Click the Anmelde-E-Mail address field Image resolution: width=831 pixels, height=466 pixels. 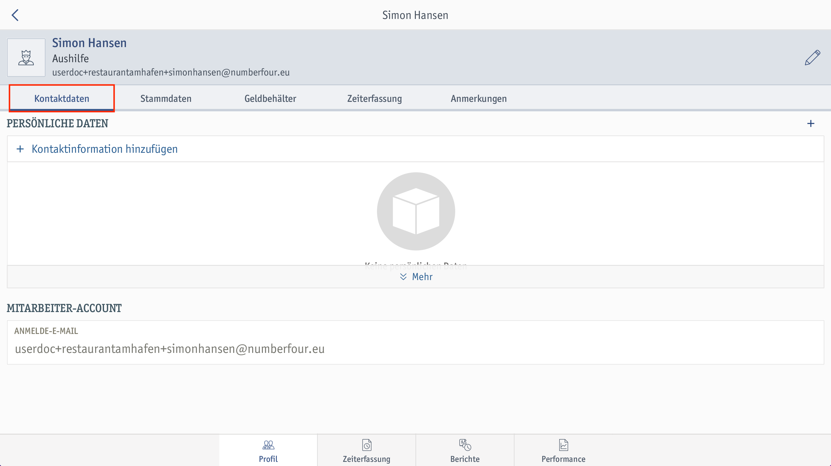[x=169, y=349]
